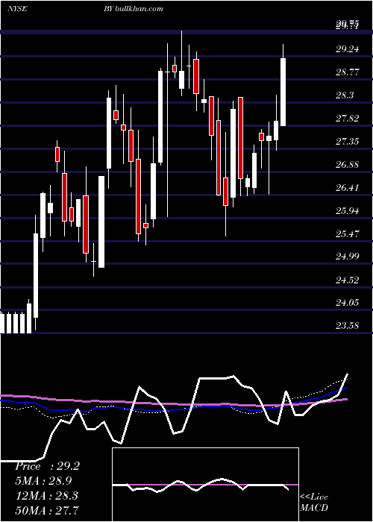Image resolution: width=373 pixels, height=522 pixels.
Task: Click the 26.41 price axis label
Action: (348, 188)
